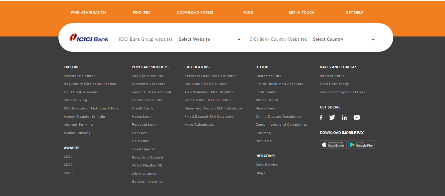This screenshot has width=445, height=196.
Task: Open the YouTube channel icon
Action: coord(357,117)
